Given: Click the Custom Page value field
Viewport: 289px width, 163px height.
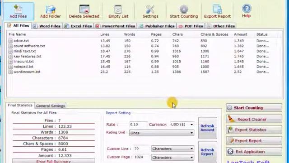Looking at the screenshot, I should pos(141,157).
